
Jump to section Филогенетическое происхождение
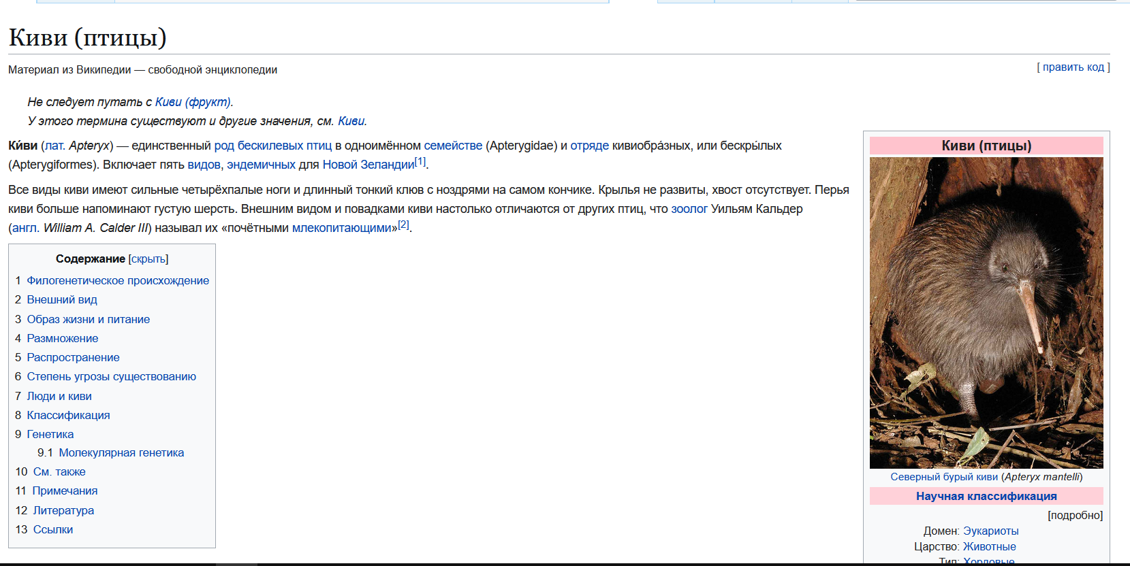coord(118,280)
